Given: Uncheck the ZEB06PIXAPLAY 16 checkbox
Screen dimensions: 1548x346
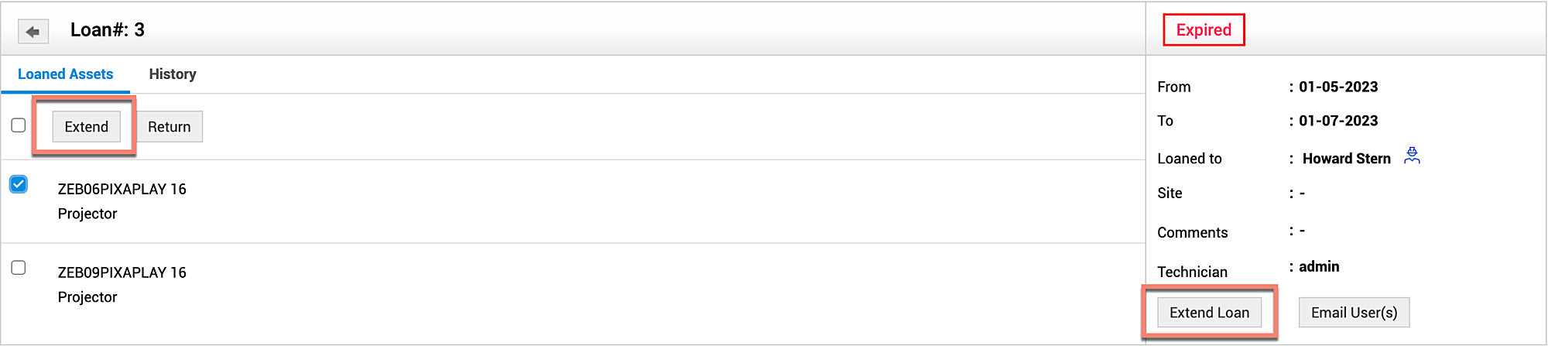Looking at the screenshot, I should click(x=19, y=184).
